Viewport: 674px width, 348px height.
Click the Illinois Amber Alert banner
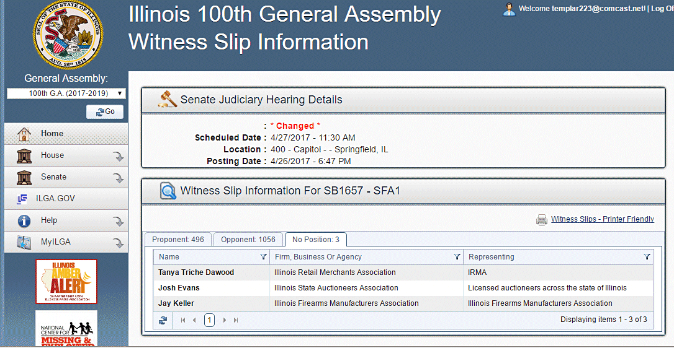click(x=66, y=281)
